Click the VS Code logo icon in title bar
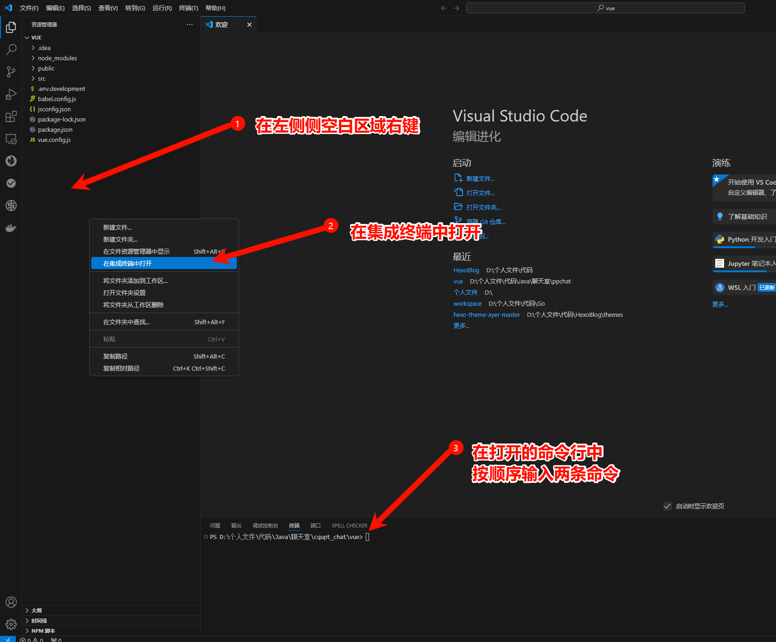Image resolution: width=776 pixels, height=642 pixels. tap(8, 8)
